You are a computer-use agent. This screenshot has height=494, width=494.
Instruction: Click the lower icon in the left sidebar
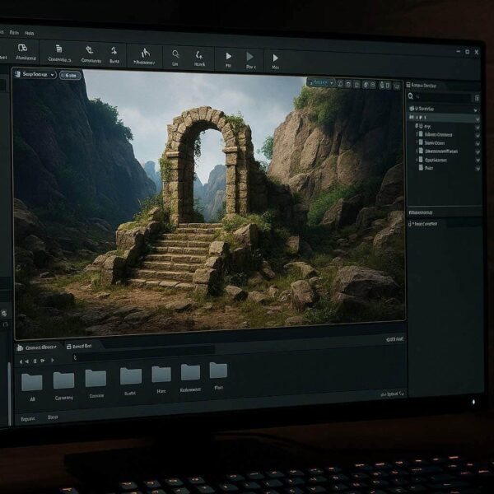pyautogui.click(x=5, y=324)
